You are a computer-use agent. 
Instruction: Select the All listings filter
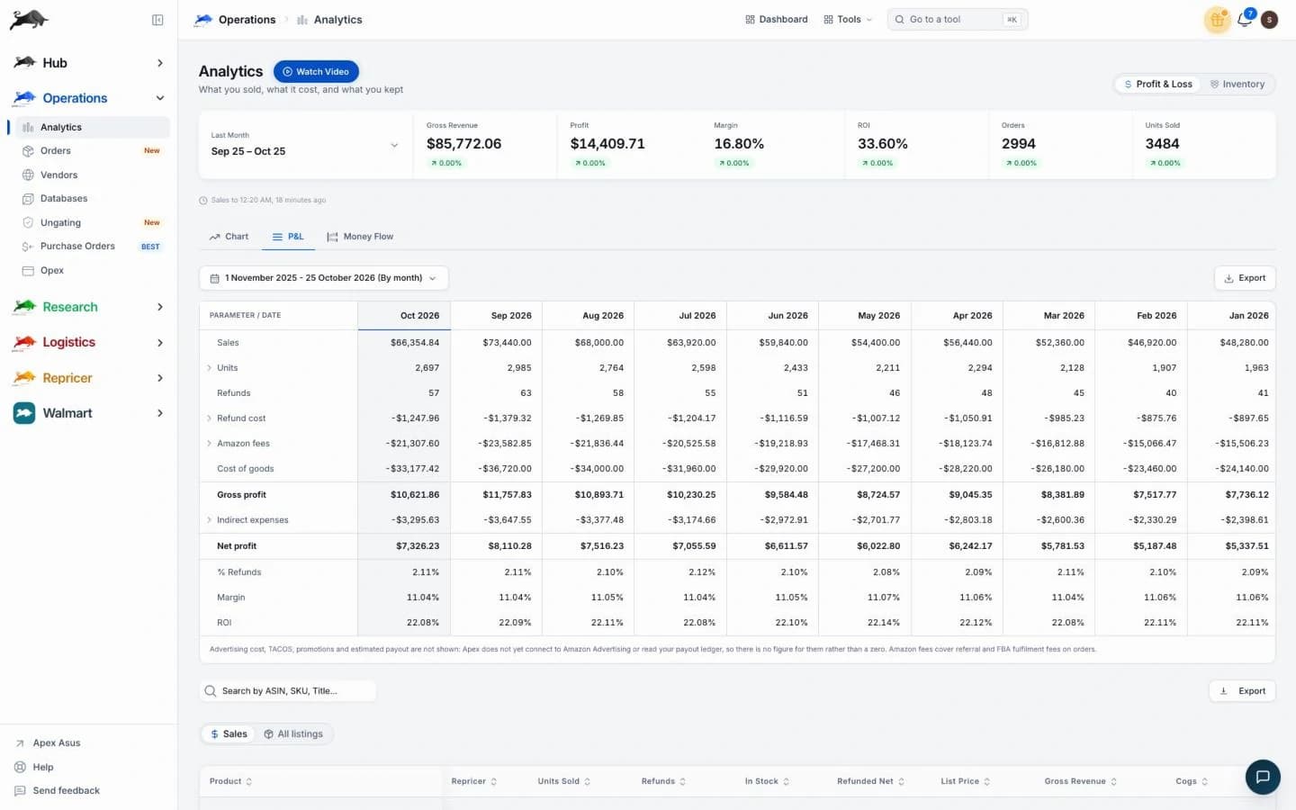(x=293, y=734)
